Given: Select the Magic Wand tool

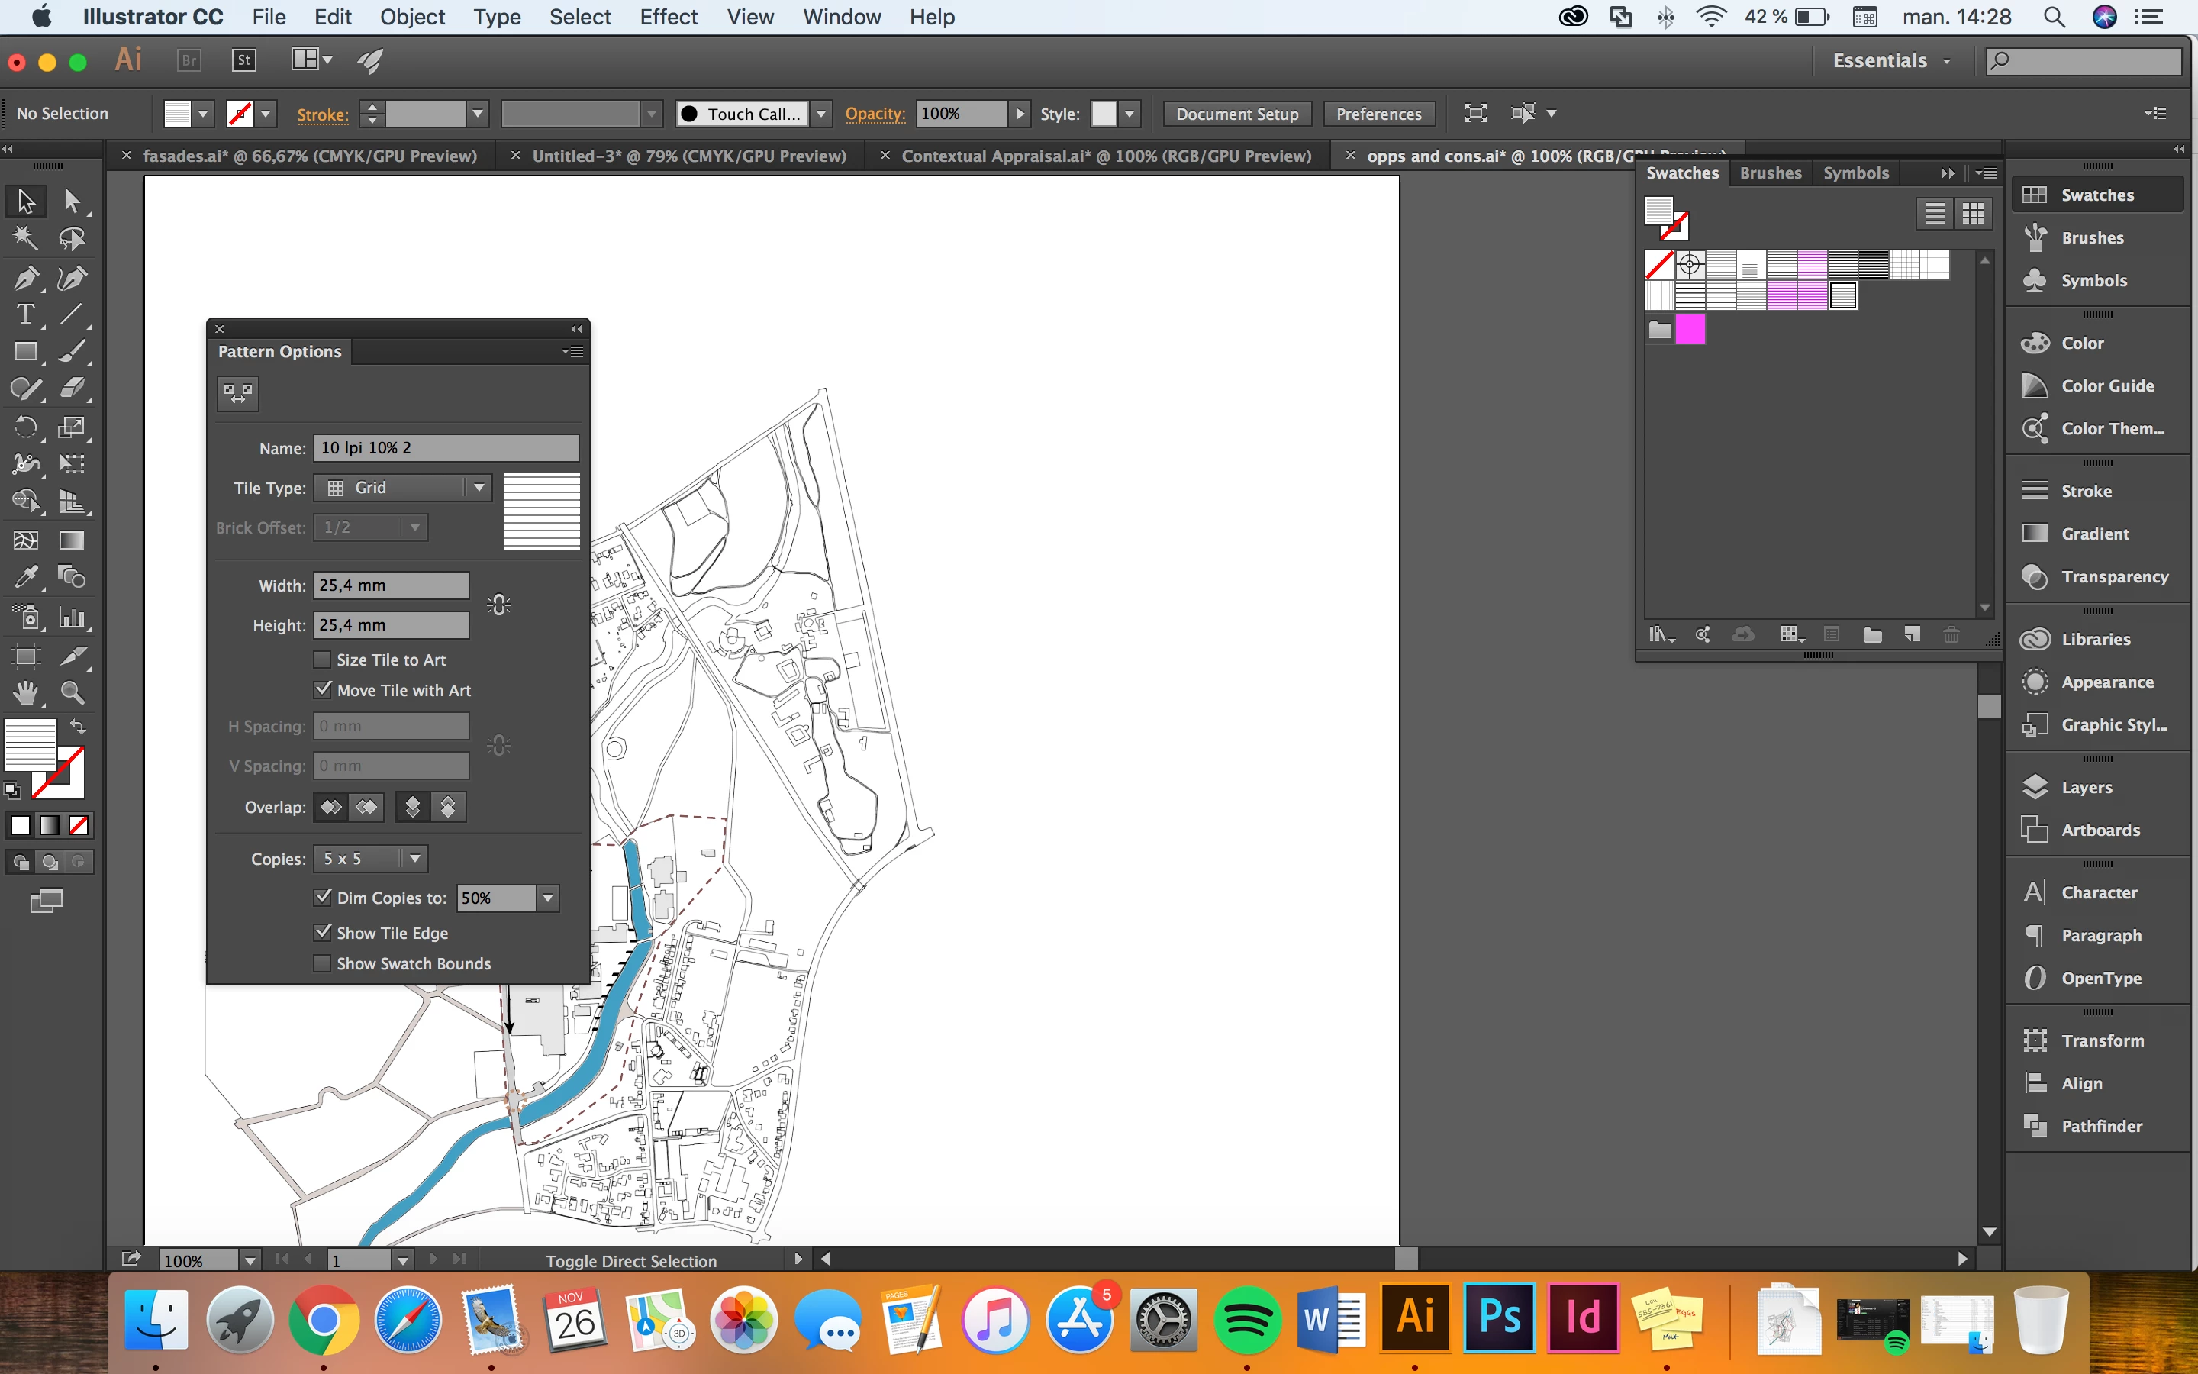Looking at the screenshot, I should tap(25, 238).
